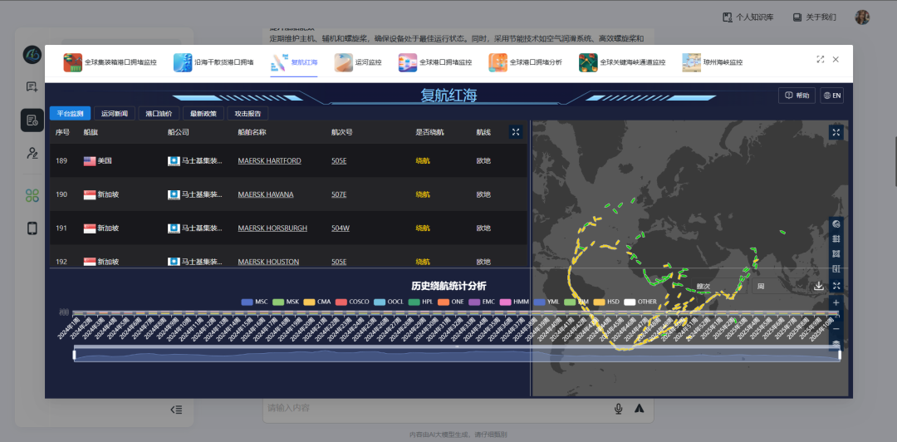Expand the dialog to fullscreen
Viewport: 897px width, 442px height.
tap(821, 59)
